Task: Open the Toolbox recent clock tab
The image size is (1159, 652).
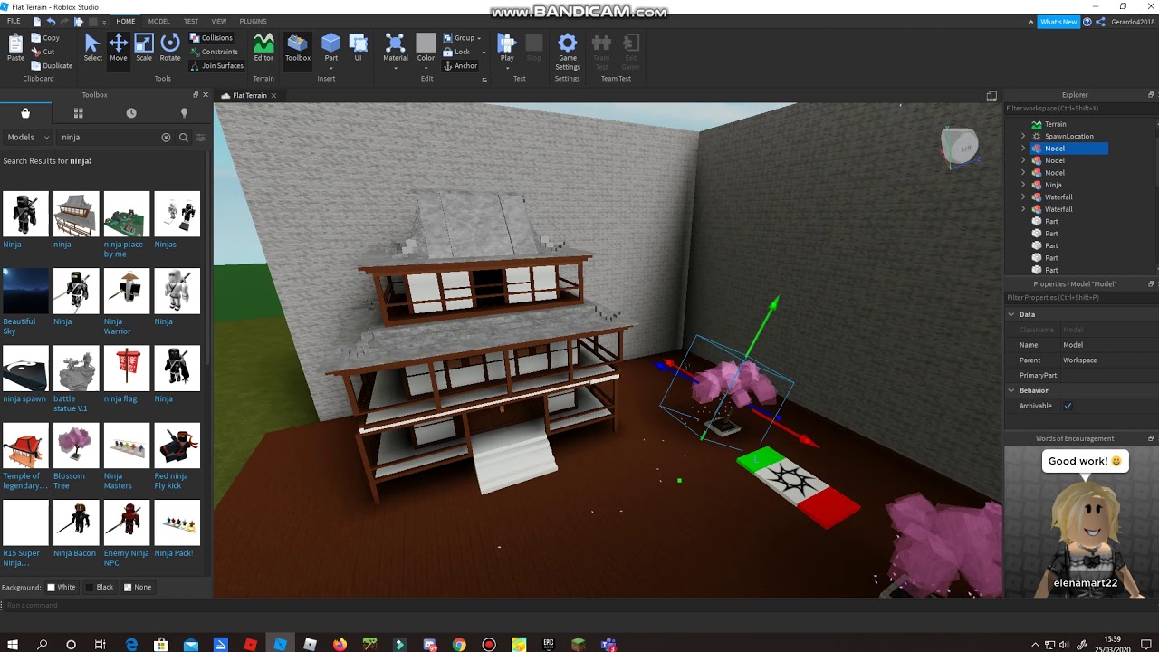Action: point(131,113)
